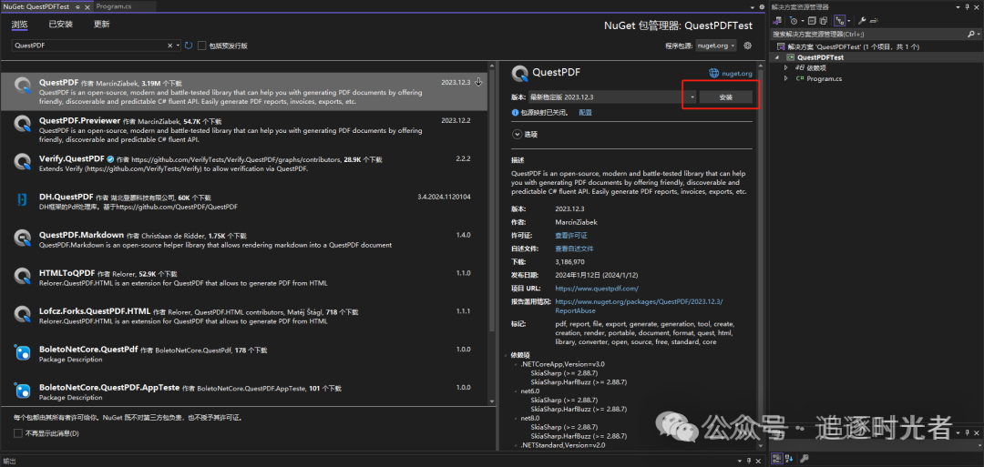Open Solution Explorer window options dropdown
This screenshot has width=984, height=467.
click(958, 7)
